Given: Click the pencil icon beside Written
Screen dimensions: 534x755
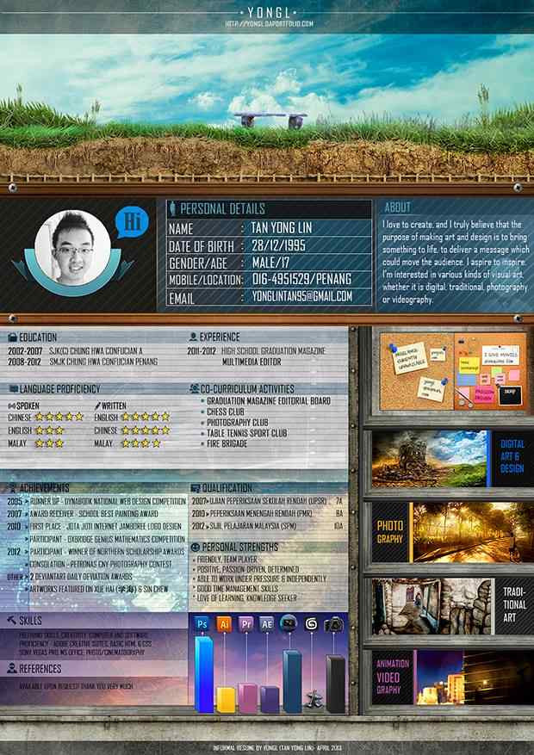Looking at the screenshot, I should (x=97, y=405).
